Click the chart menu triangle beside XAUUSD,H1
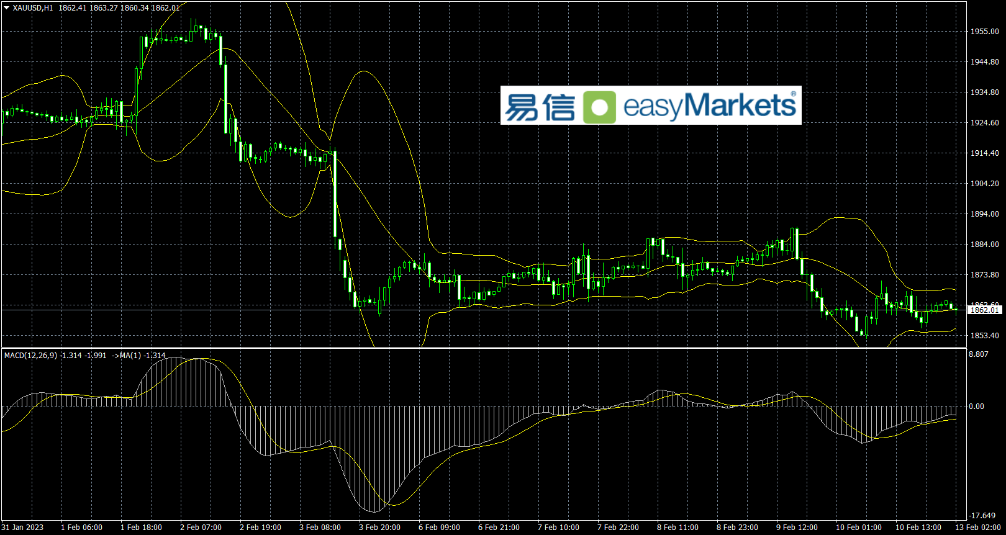Image resolution: width=1006 pixels, height=535 pixels. (7, 8)
